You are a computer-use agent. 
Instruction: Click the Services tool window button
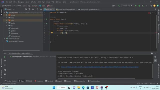68,81
